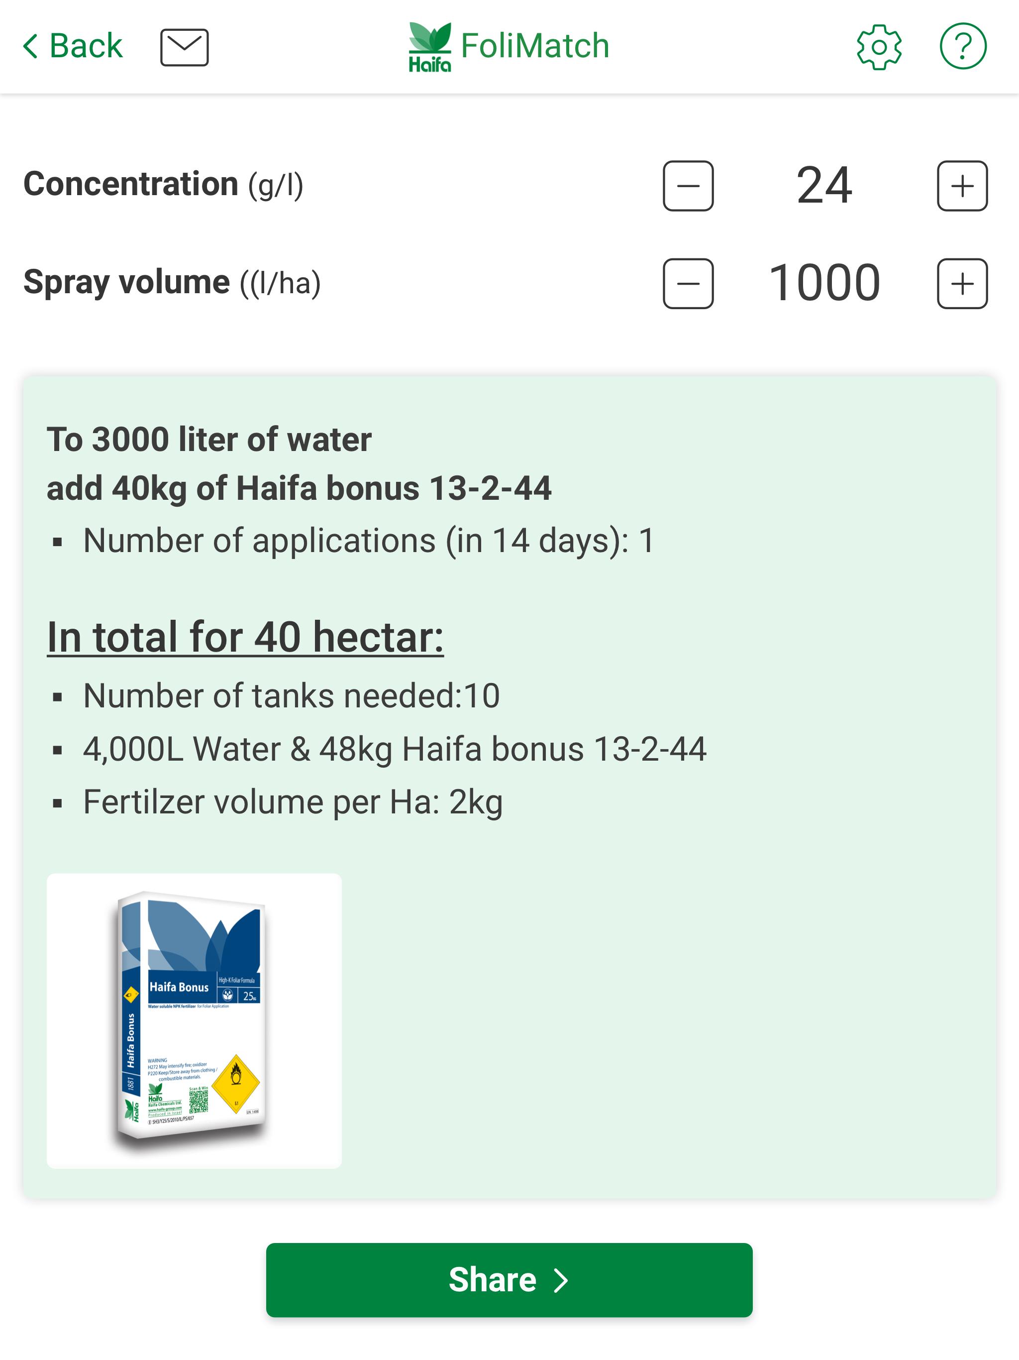Select the "In total for 40 hectar" heading
The width and height of the screenshot is (1019, 1360).
(x=245, y=637)
